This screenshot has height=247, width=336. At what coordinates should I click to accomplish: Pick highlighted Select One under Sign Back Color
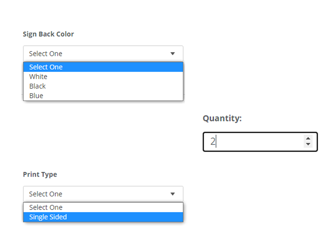[x=46, y=67]
